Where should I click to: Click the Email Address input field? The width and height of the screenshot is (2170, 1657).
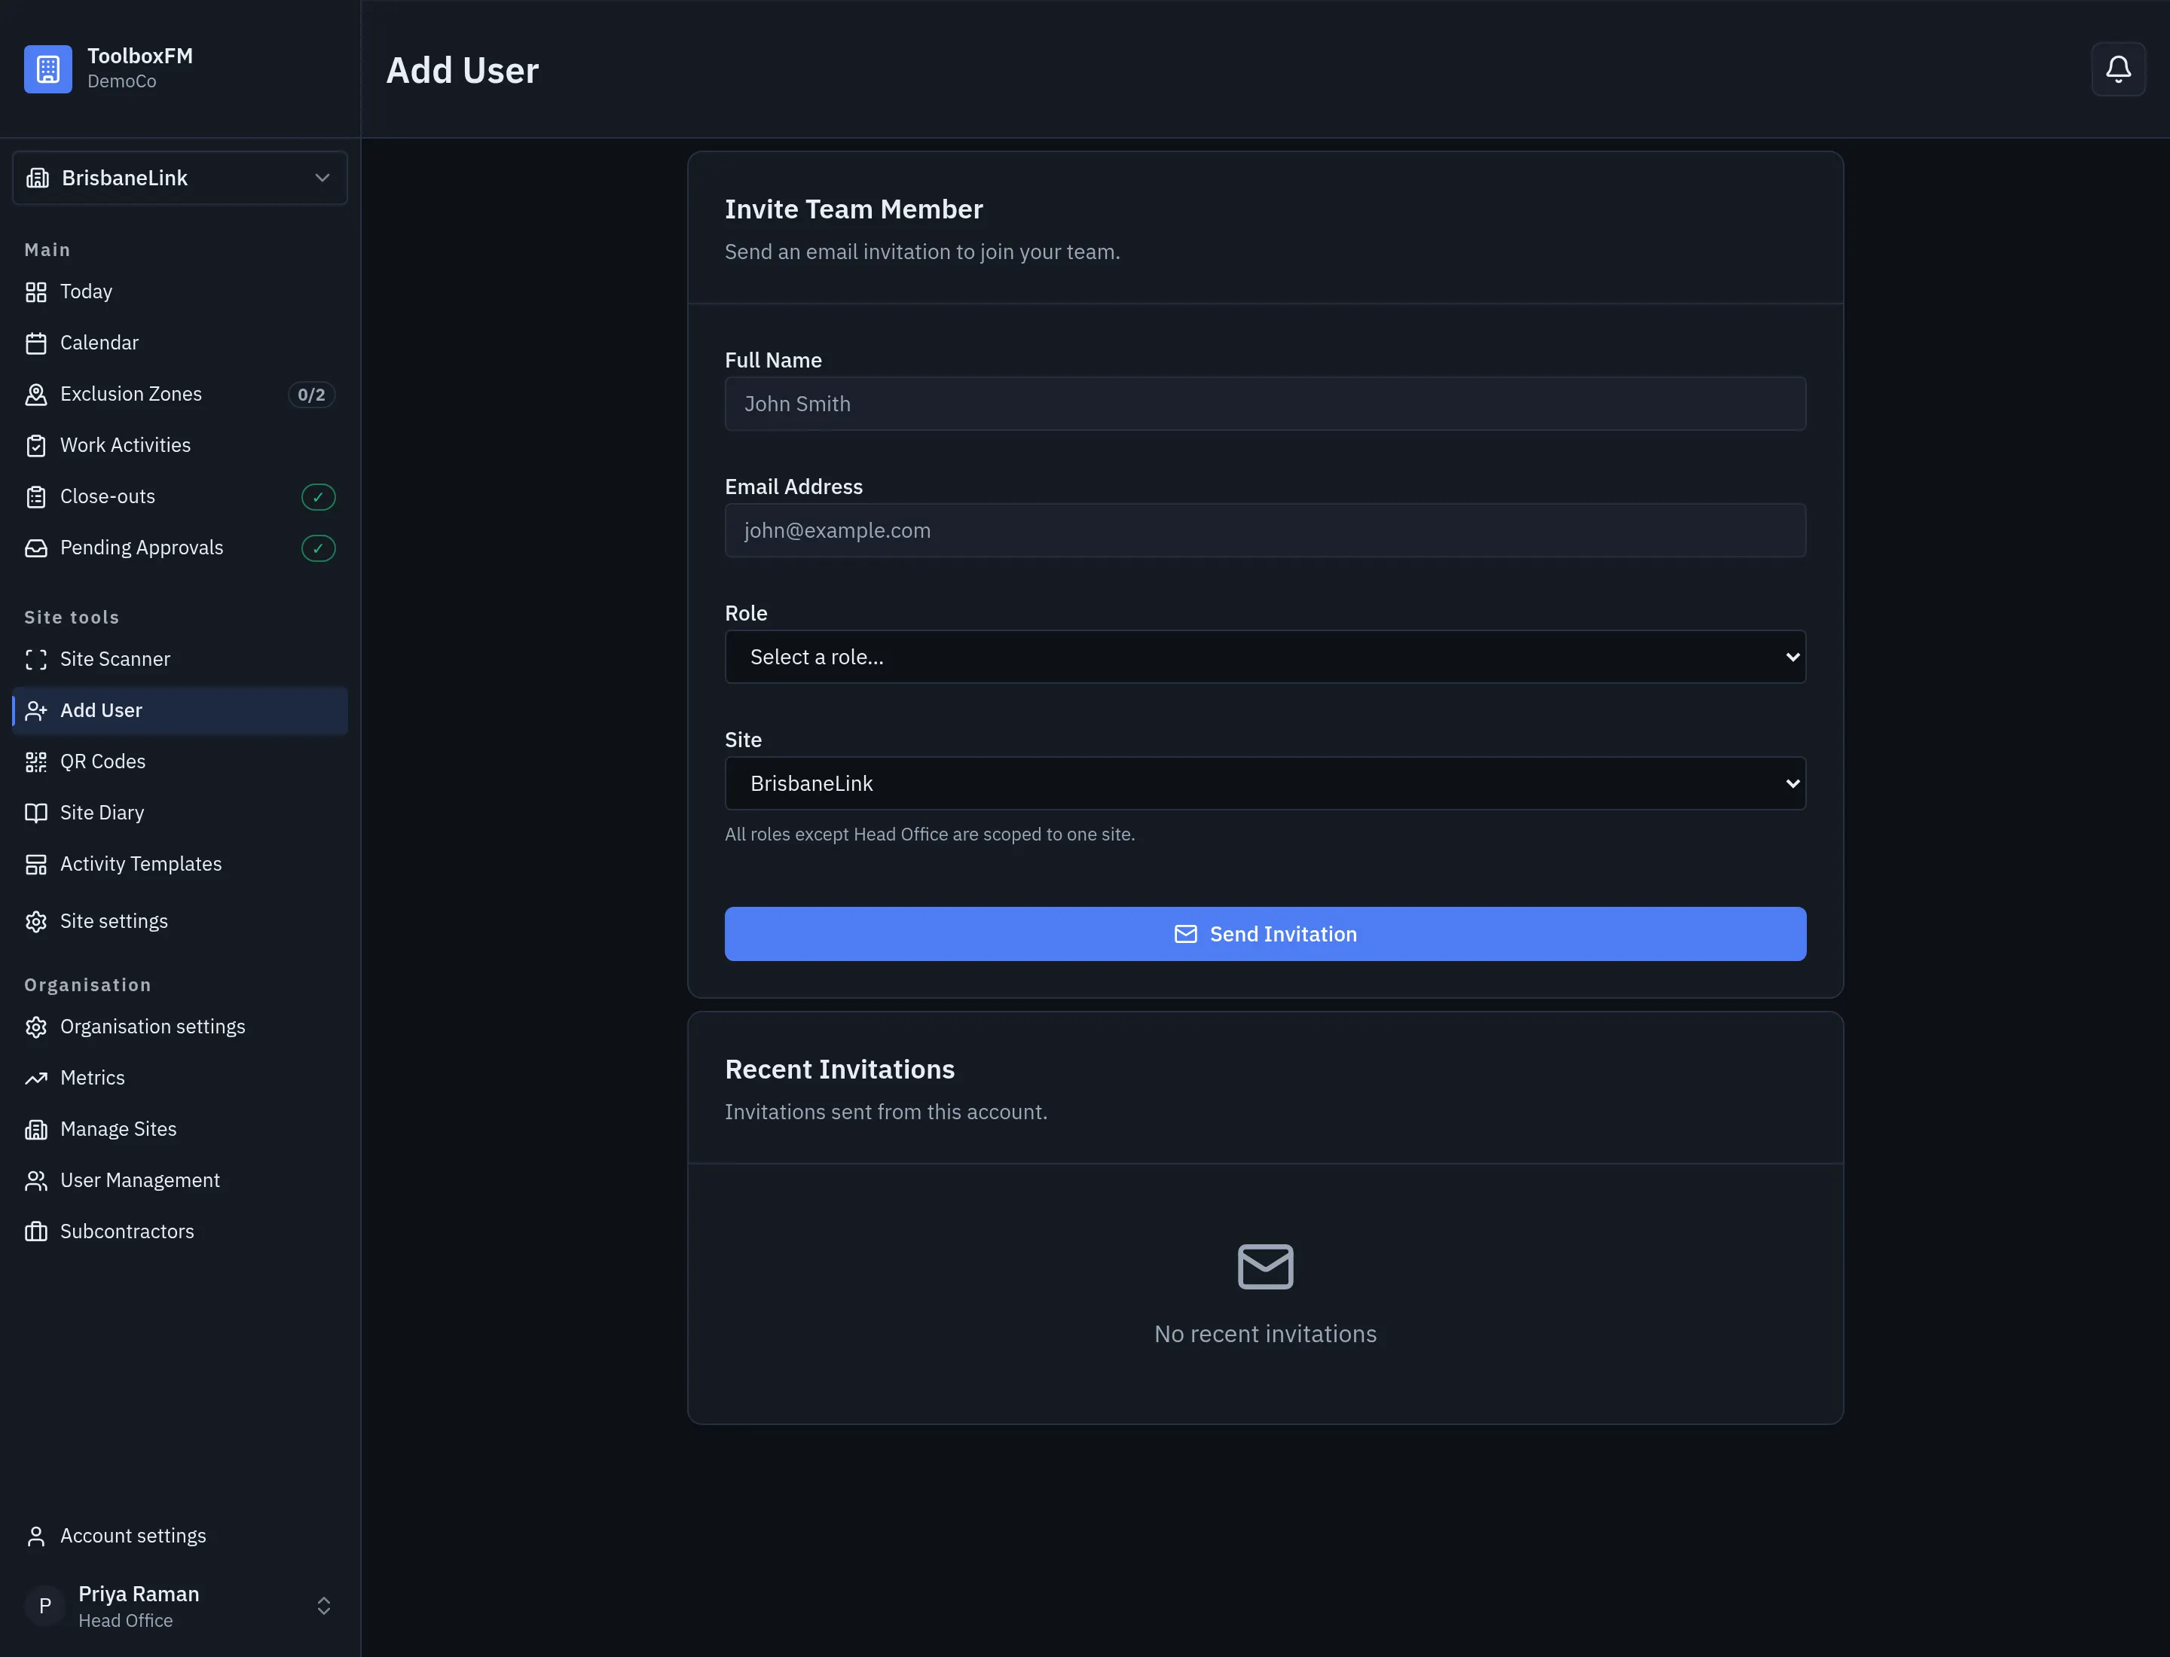tap(1265, 531)
